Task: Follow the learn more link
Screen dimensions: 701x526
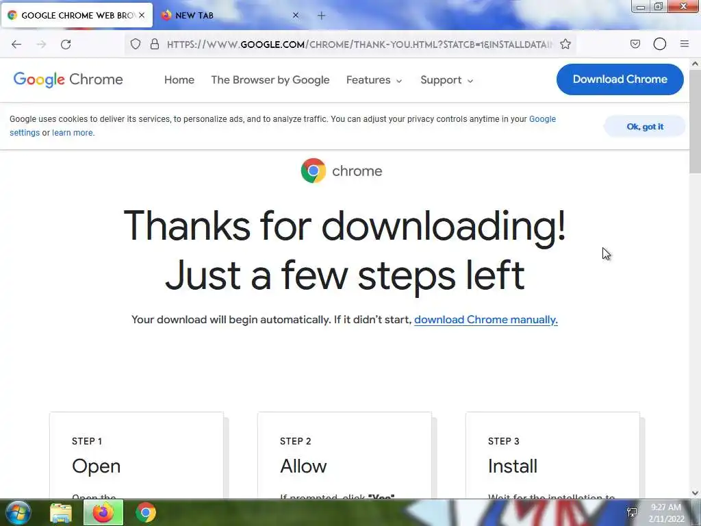Action: [x=73, y=133]
